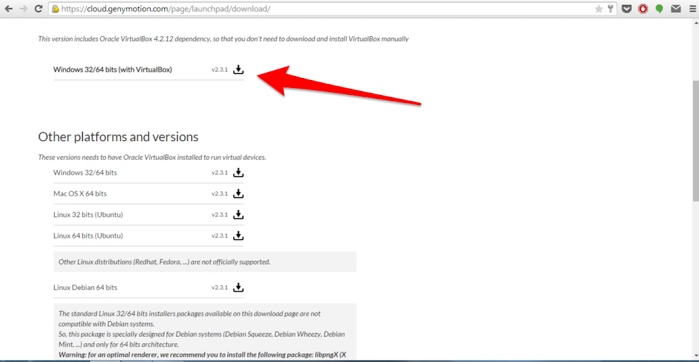699x362 pixels.
Task: Click the browser Back arrow
Action: coord(8,8)
